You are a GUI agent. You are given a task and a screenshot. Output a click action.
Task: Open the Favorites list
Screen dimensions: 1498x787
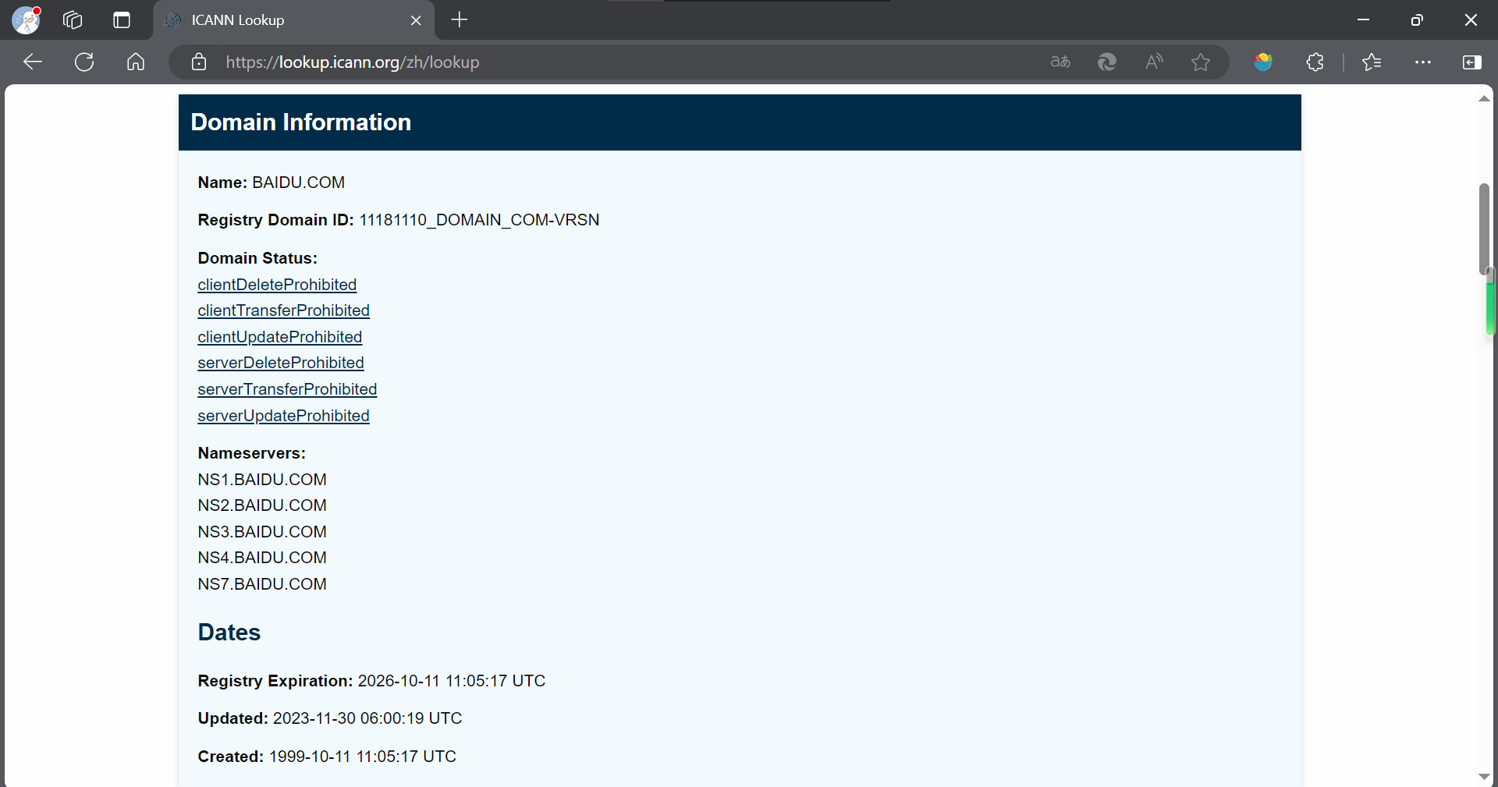click(1372, 62)
